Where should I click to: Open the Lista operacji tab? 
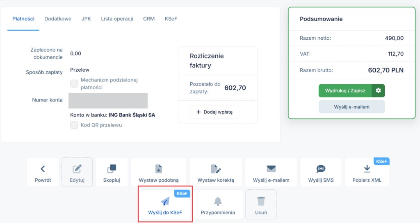pos(117,19)
